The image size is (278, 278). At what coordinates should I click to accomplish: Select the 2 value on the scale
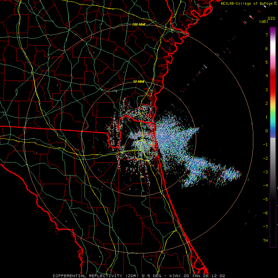pos(267,103)
